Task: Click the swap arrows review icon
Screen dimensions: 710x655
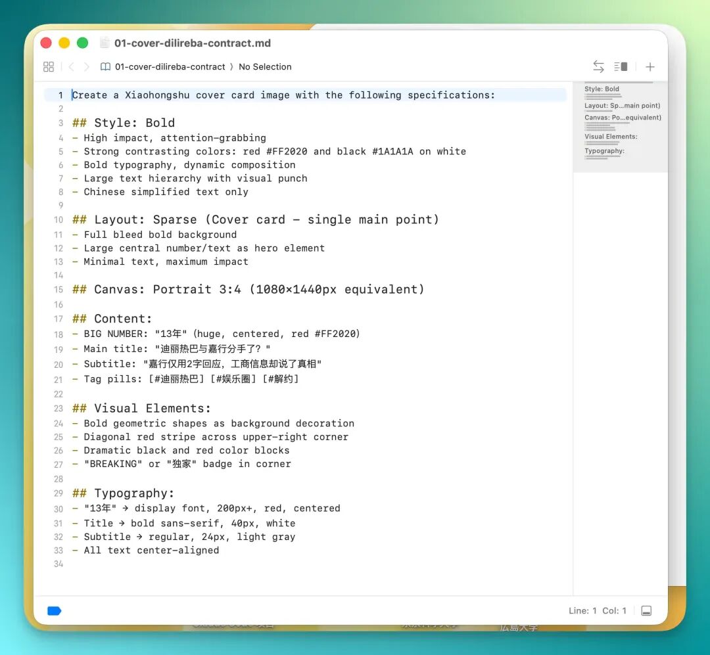Action: pos(598,66)
